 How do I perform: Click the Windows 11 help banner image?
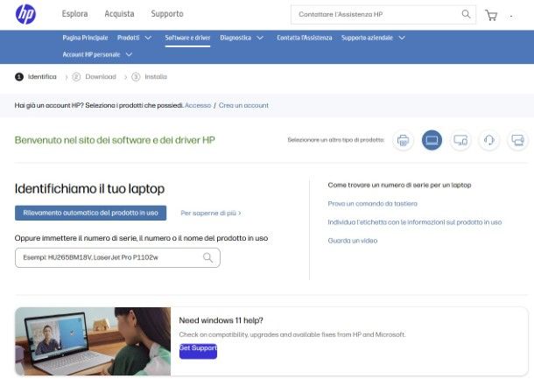[x=93, y=341]
